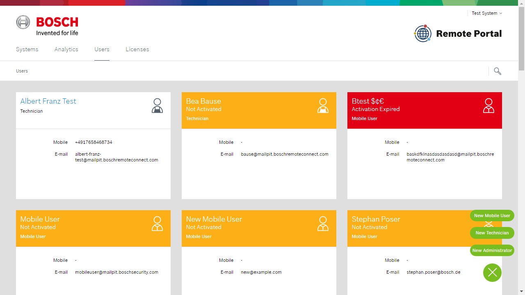Select the Users tab

(x=102, y=49)
